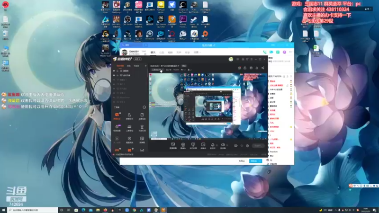Add a new scene with the plus button
Viewport: 379px width, 213px height.
click(x=145, y=66)
